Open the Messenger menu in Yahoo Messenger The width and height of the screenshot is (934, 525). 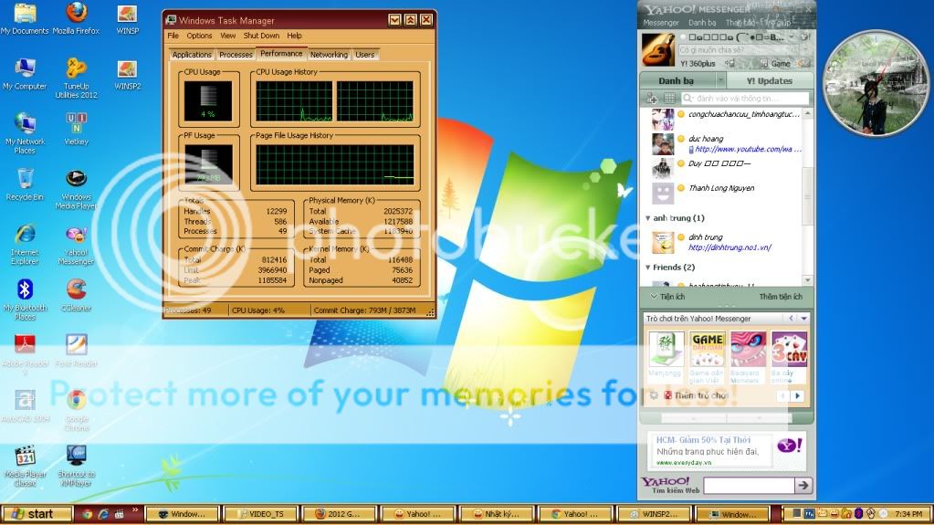point(661,23)
